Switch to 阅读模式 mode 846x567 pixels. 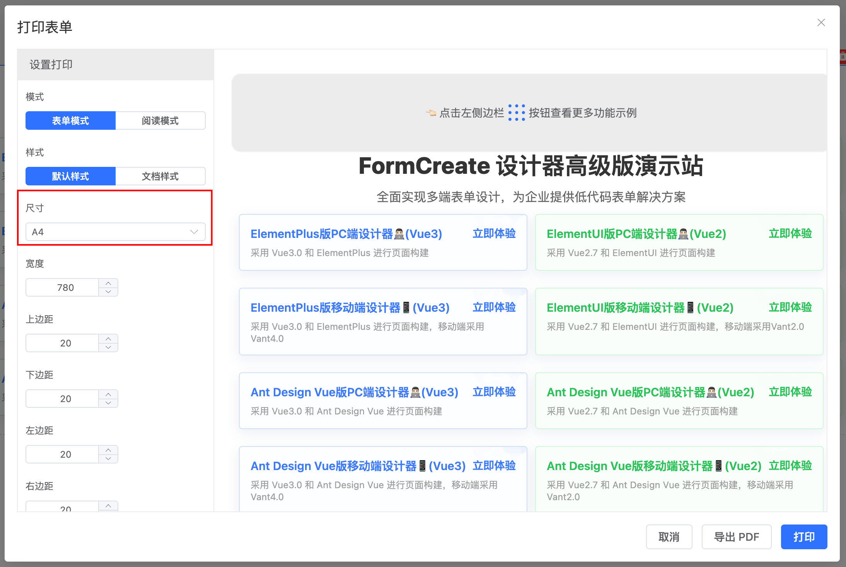160,121
